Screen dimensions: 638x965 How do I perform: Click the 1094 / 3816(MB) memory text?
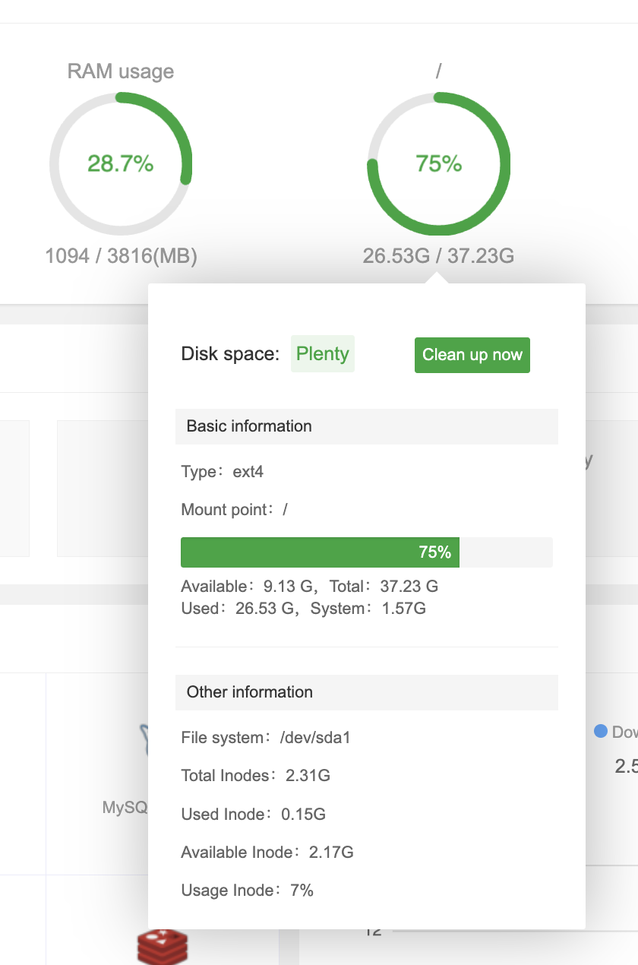pyautogui.click(x=122, y=256)
